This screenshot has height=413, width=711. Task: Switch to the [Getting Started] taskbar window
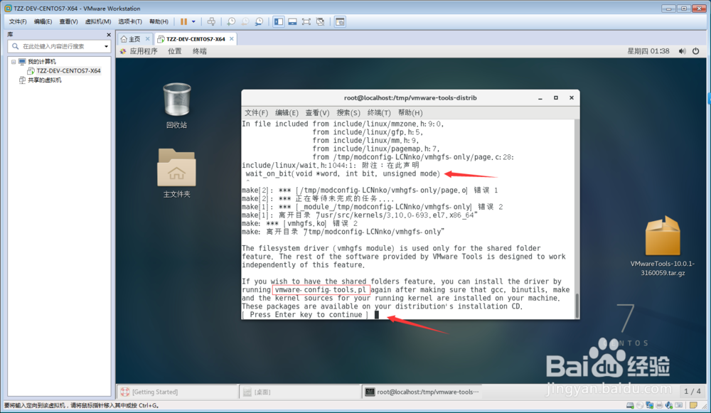coord(177,392)
